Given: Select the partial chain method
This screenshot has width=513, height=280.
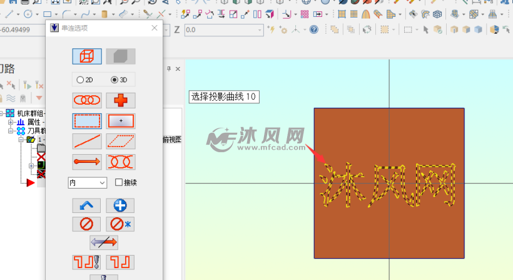Looking at the screenshot, I should (121, 162).
